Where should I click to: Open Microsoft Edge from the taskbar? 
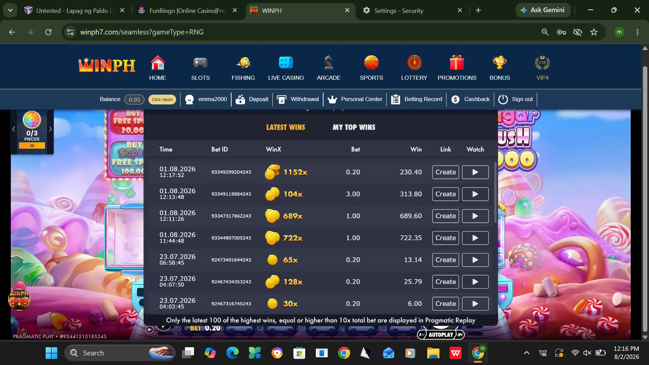coord(232,353)
